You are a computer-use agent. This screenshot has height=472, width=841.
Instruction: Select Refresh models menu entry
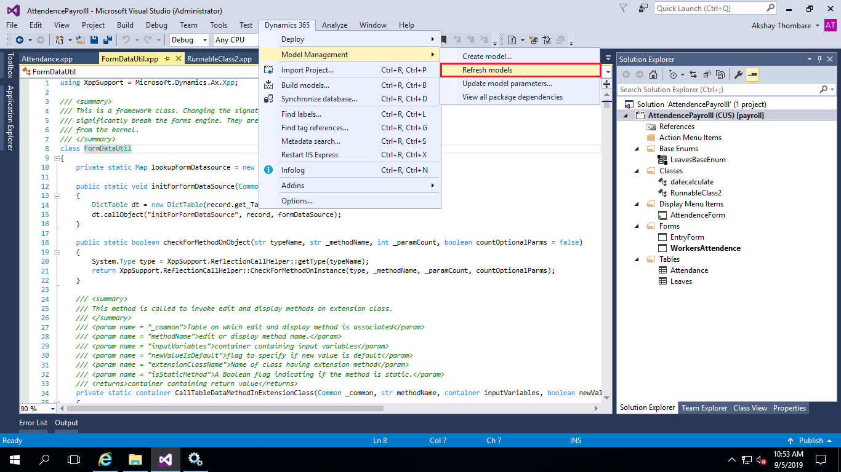520,70
